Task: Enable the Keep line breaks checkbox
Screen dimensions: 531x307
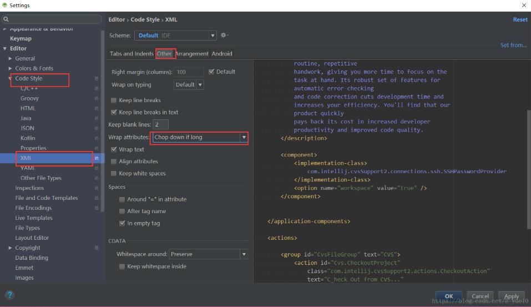Action: click(x=114, y=100)
